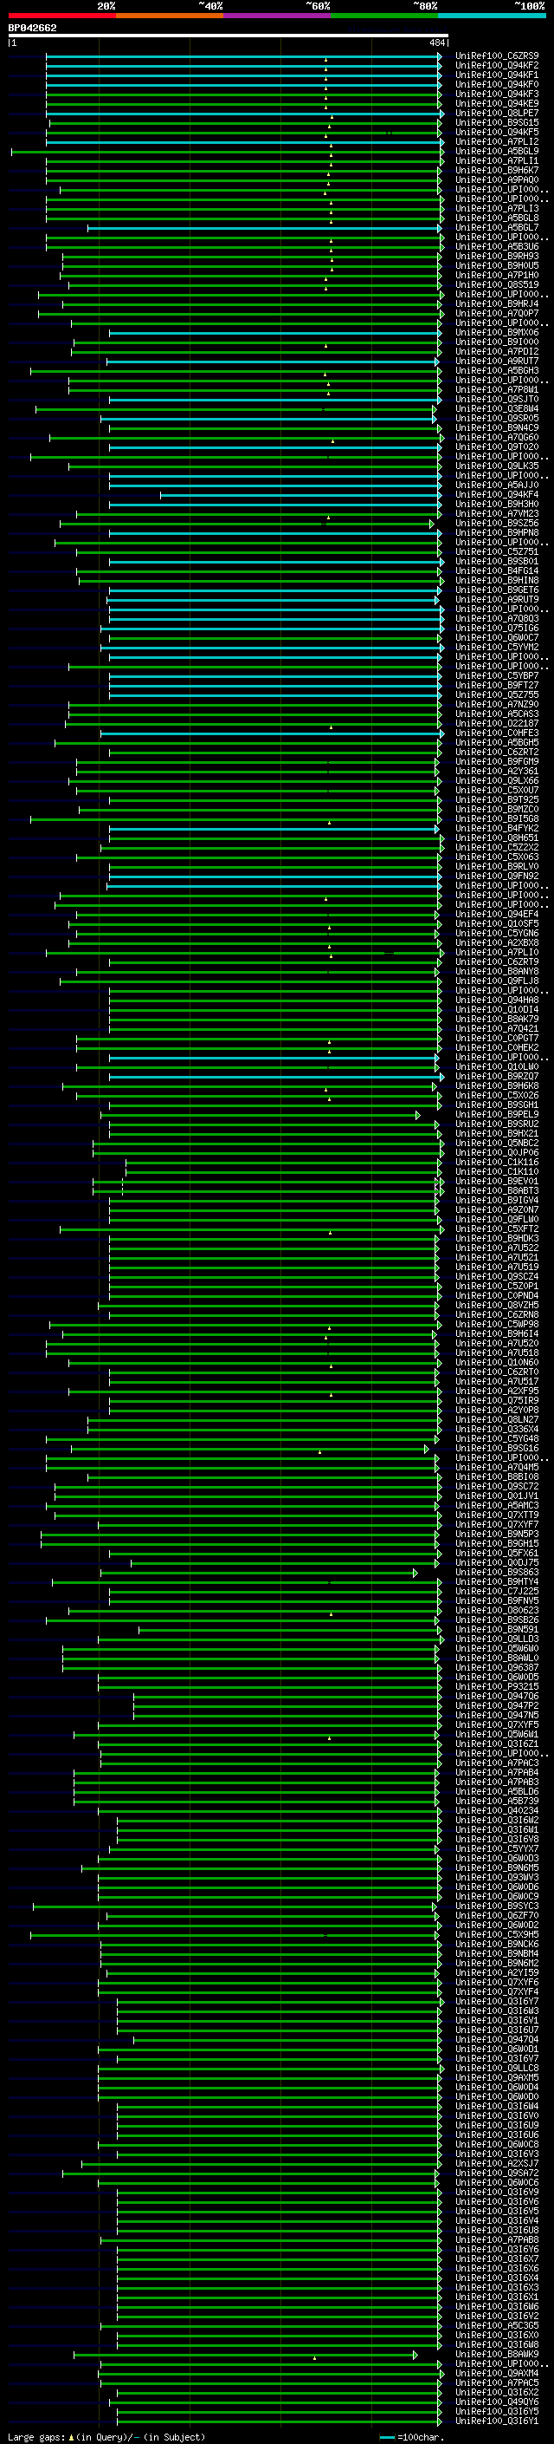This screenshot has height=2444, width=554.
Task: Select hit label UniRef100_A7QQP7
Action: 496,313
